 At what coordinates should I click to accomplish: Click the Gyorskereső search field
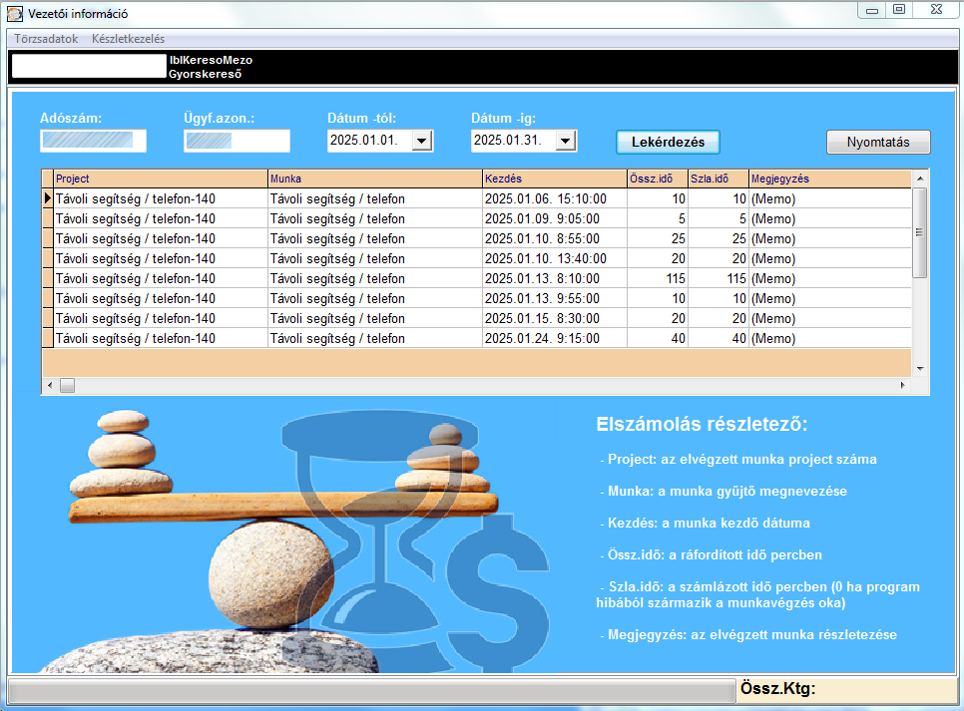coord(89,67)
